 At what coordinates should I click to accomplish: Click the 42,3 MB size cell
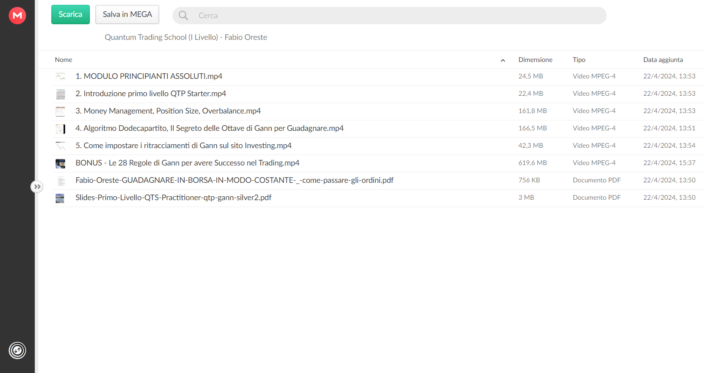pos(531,146)
